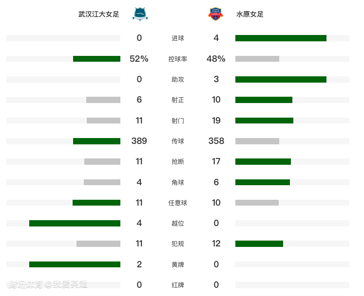Select the 进球 stat label
Screen dimensions: 364x296
[x=178, y=38]
